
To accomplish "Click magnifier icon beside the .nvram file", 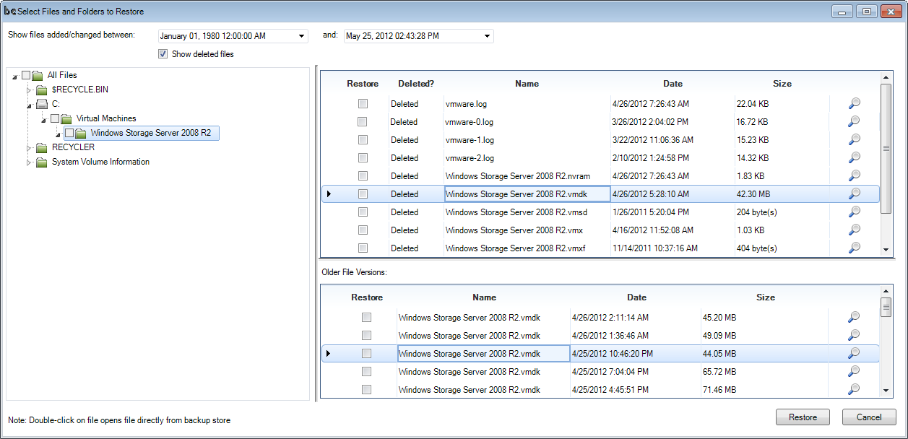I will click(854, 175).
